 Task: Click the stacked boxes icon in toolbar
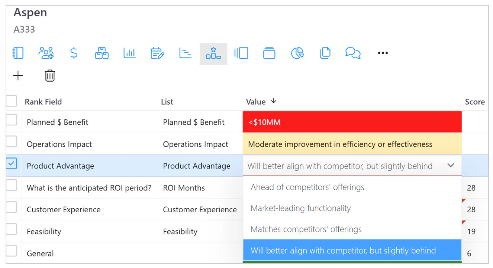coord(101,53)
